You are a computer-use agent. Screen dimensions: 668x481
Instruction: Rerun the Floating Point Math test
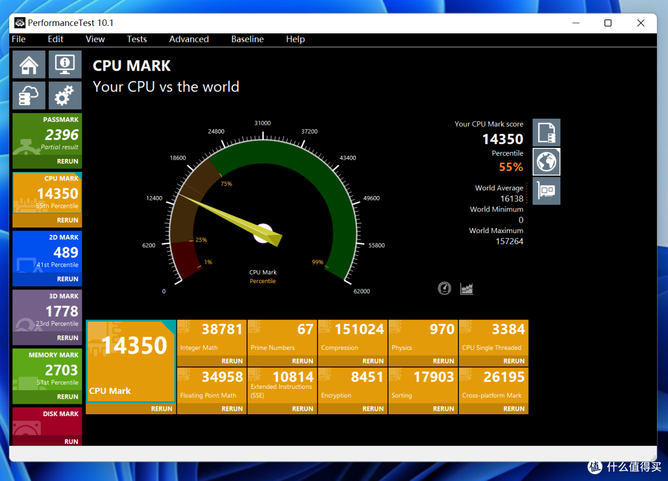click(232, 409)
